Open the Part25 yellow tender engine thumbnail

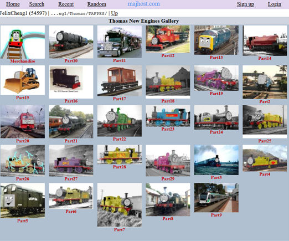pyautogui.click(x=265, y=122)
